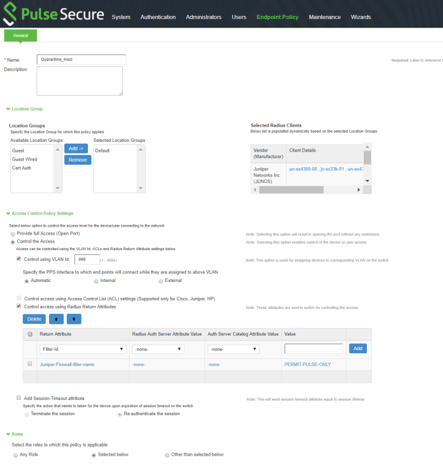Open the Maintenance menu

click(324, 17)
